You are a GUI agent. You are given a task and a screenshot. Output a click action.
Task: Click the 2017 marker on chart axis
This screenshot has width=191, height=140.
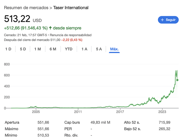[x=120, y=112]
